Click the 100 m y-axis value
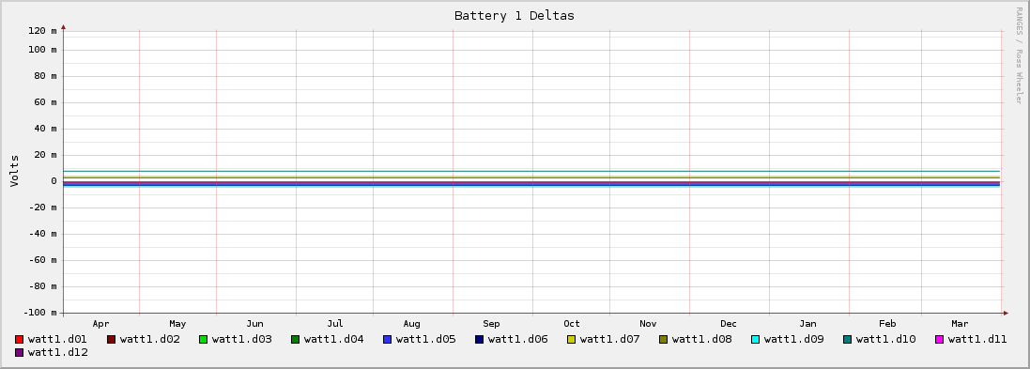 pyautogui.click(x=42, y=50)
